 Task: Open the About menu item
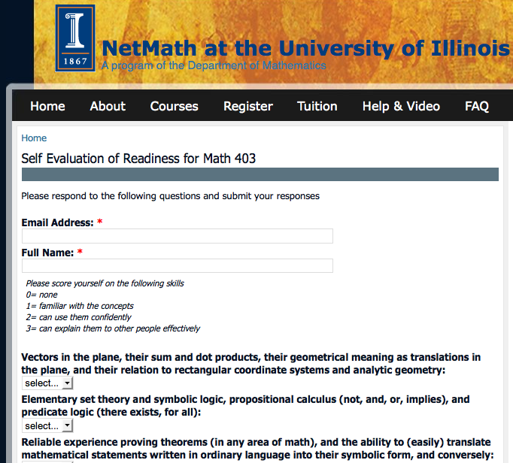pos(108,106)
